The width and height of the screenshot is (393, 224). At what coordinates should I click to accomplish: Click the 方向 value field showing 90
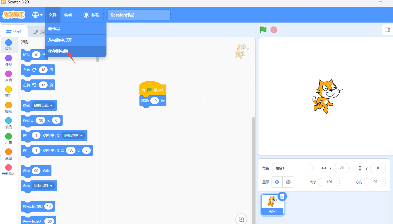click(375, 182)
